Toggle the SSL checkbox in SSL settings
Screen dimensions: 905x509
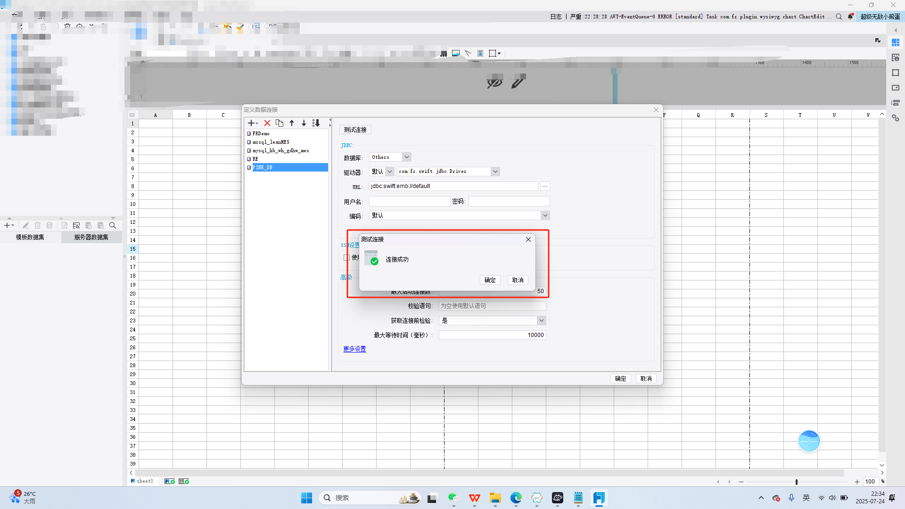point(346,257)
